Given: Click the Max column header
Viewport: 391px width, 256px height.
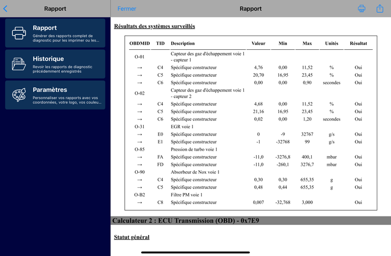Looking at the screenshot, I should pyautogui.click(x=307, y=43).
